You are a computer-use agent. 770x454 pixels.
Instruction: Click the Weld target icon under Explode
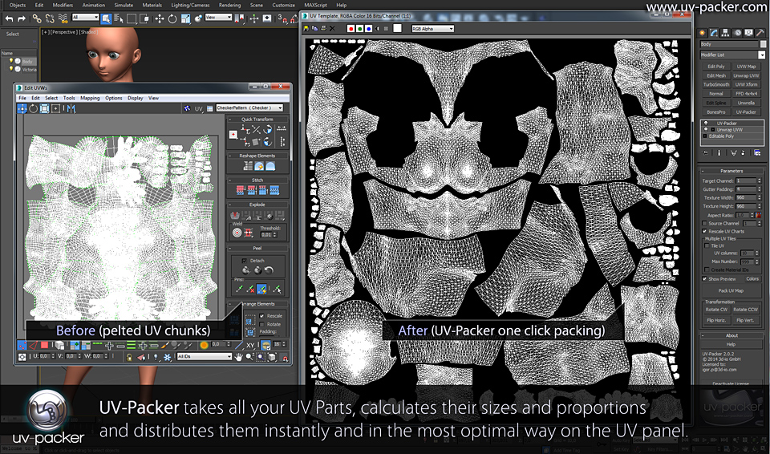click(x=237, y=232)
